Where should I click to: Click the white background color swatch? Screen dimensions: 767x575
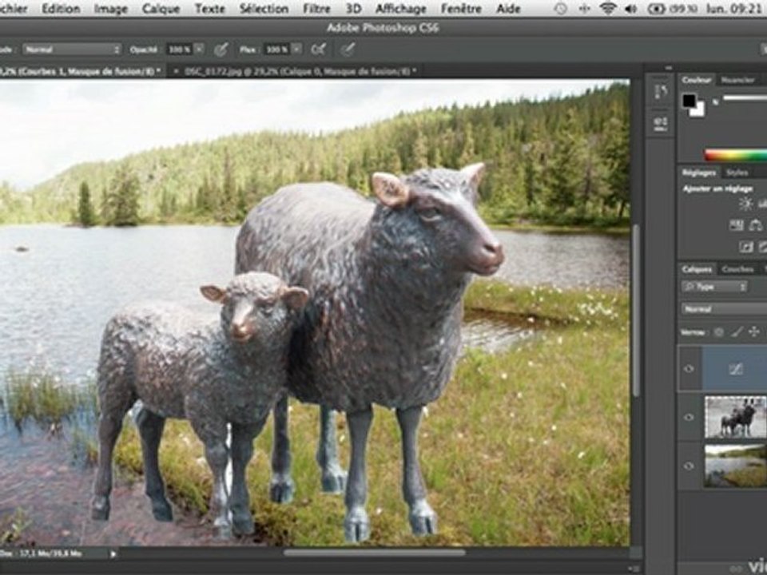point(698,110)
